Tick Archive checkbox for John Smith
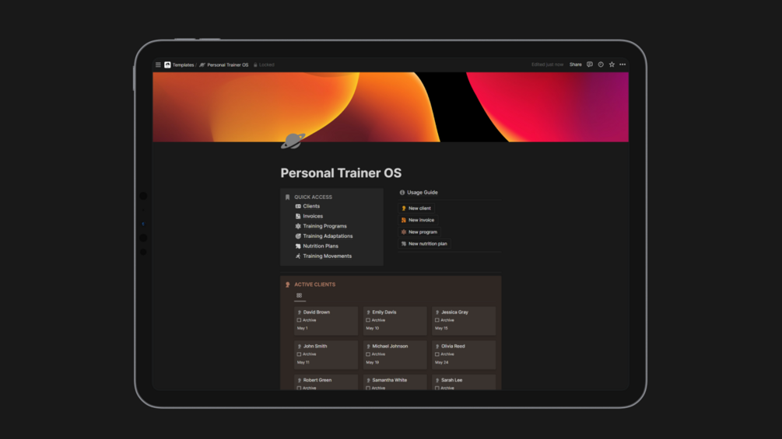782x439 pixels. 300,354
